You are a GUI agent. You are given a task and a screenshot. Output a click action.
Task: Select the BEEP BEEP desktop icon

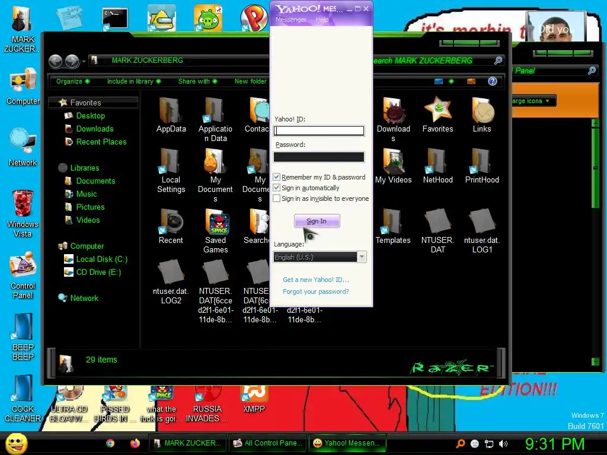tap(23, 337)
